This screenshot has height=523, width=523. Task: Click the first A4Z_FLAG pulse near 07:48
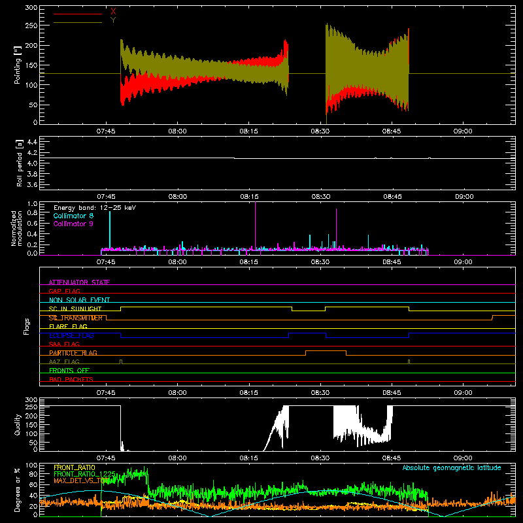click(121, 362)
